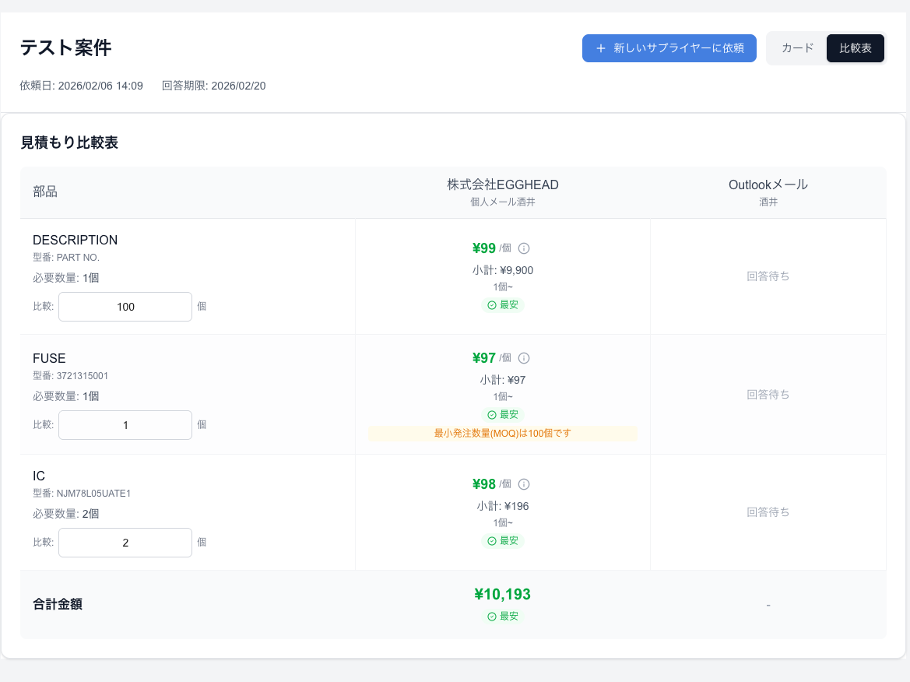Switch to カード view
Screen dimensions: 910x682
[x=797, y=48]
